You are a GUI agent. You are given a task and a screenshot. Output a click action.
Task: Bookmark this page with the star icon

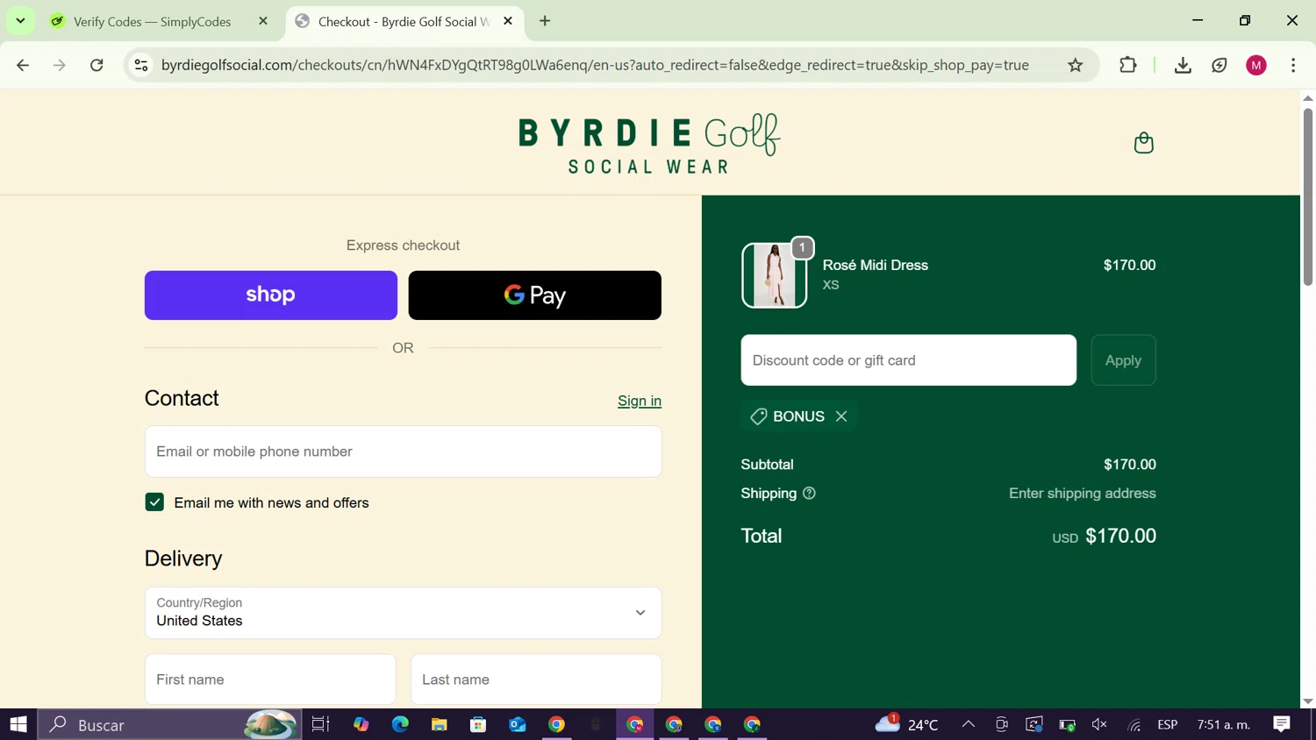(1075, 65)
